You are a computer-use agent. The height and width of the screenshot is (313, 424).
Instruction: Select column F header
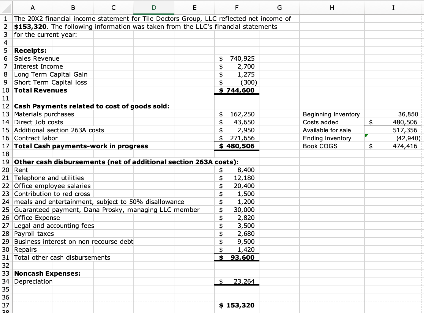(x=237, y=8)
